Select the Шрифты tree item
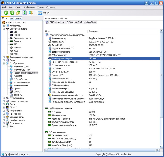164x157 pixels. 18,95
